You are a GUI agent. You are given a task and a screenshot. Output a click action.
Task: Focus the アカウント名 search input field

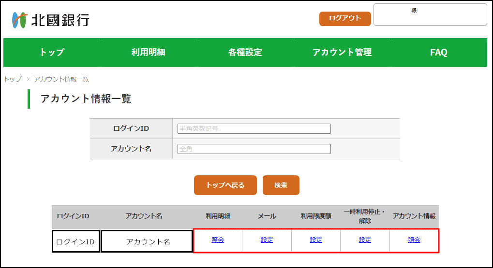point(254,149)
